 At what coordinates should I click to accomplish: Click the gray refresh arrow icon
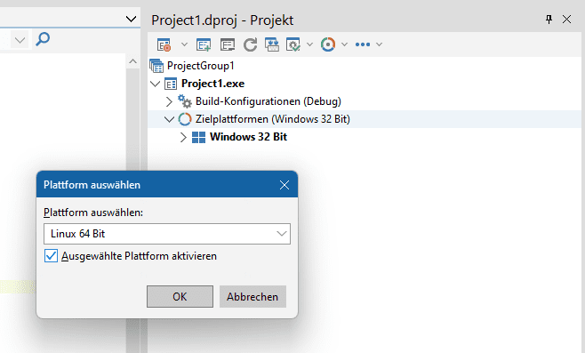(250, 44)
